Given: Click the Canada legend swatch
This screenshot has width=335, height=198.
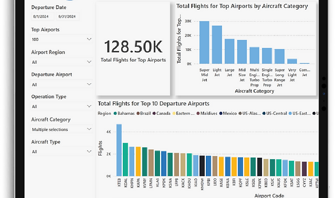Looking at the screenshot, I should click(x=154, y=113).
